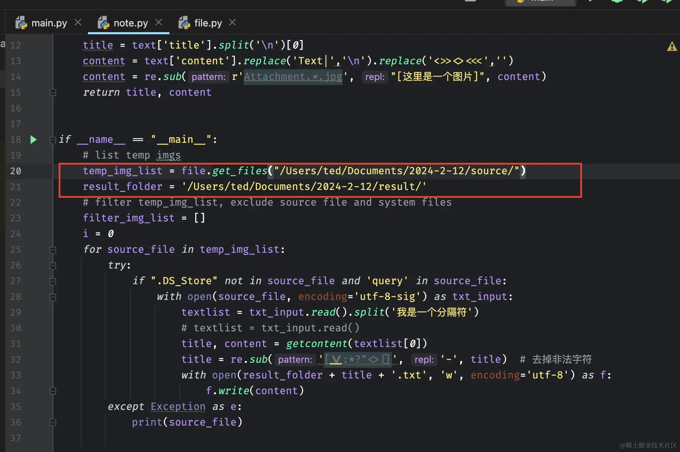
Task: Run the script from the line 18 gutter arrow
Action: pyautogui.click(x=33, y=140)
